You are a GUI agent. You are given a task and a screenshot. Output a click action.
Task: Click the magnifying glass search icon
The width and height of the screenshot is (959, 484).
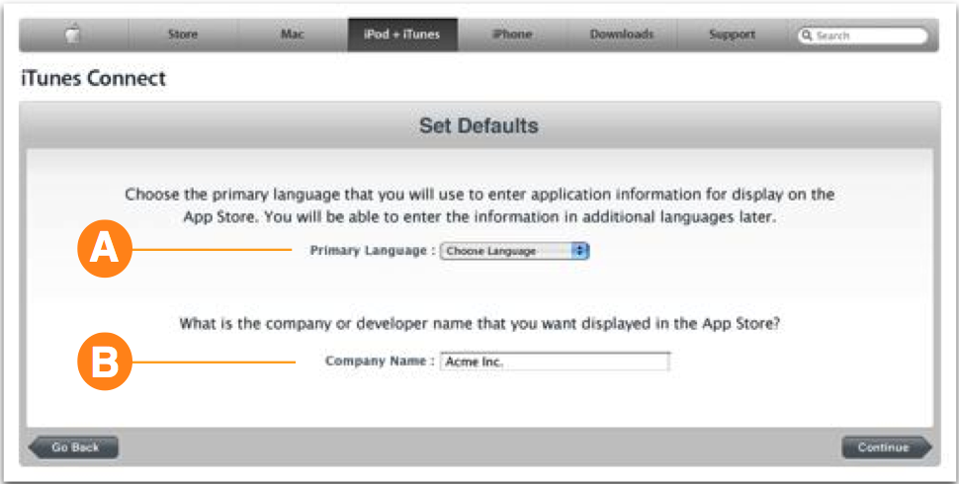tap(807, 36)
